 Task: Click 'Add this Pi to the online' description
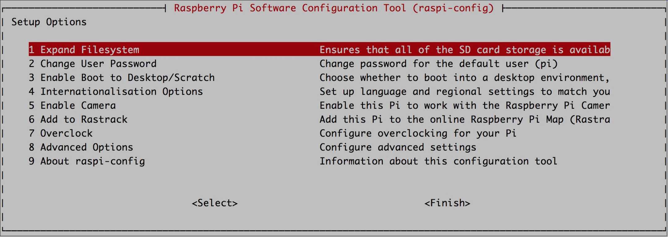392,119
